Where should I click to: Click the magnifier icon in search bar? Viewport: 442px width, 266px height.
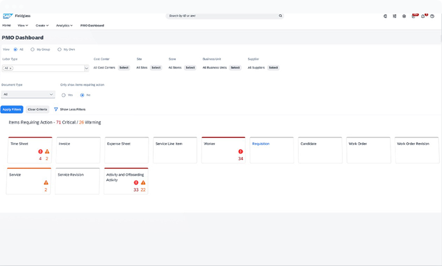[x=281, y=16]
